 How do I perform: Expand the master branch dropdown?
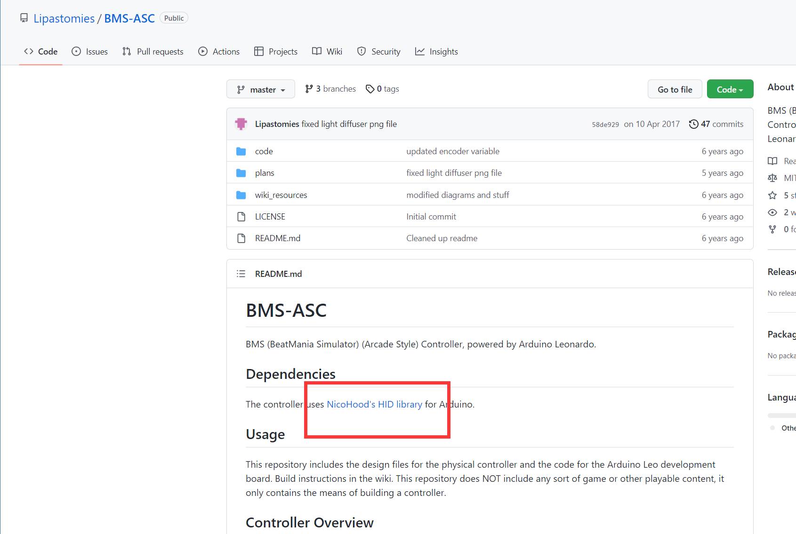point(261,89)
